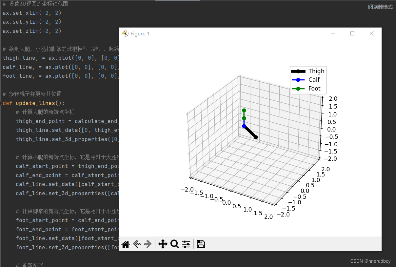
Task: Select the Pan axes tool
Action: (163, 244)
